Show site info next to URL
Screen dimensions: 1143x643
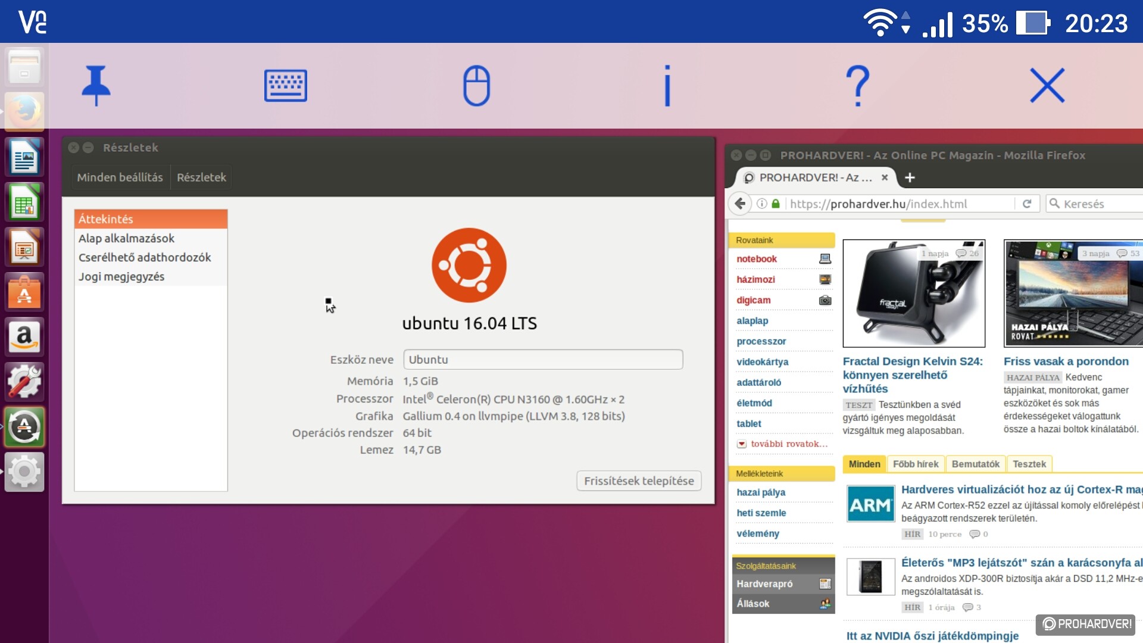761,204
